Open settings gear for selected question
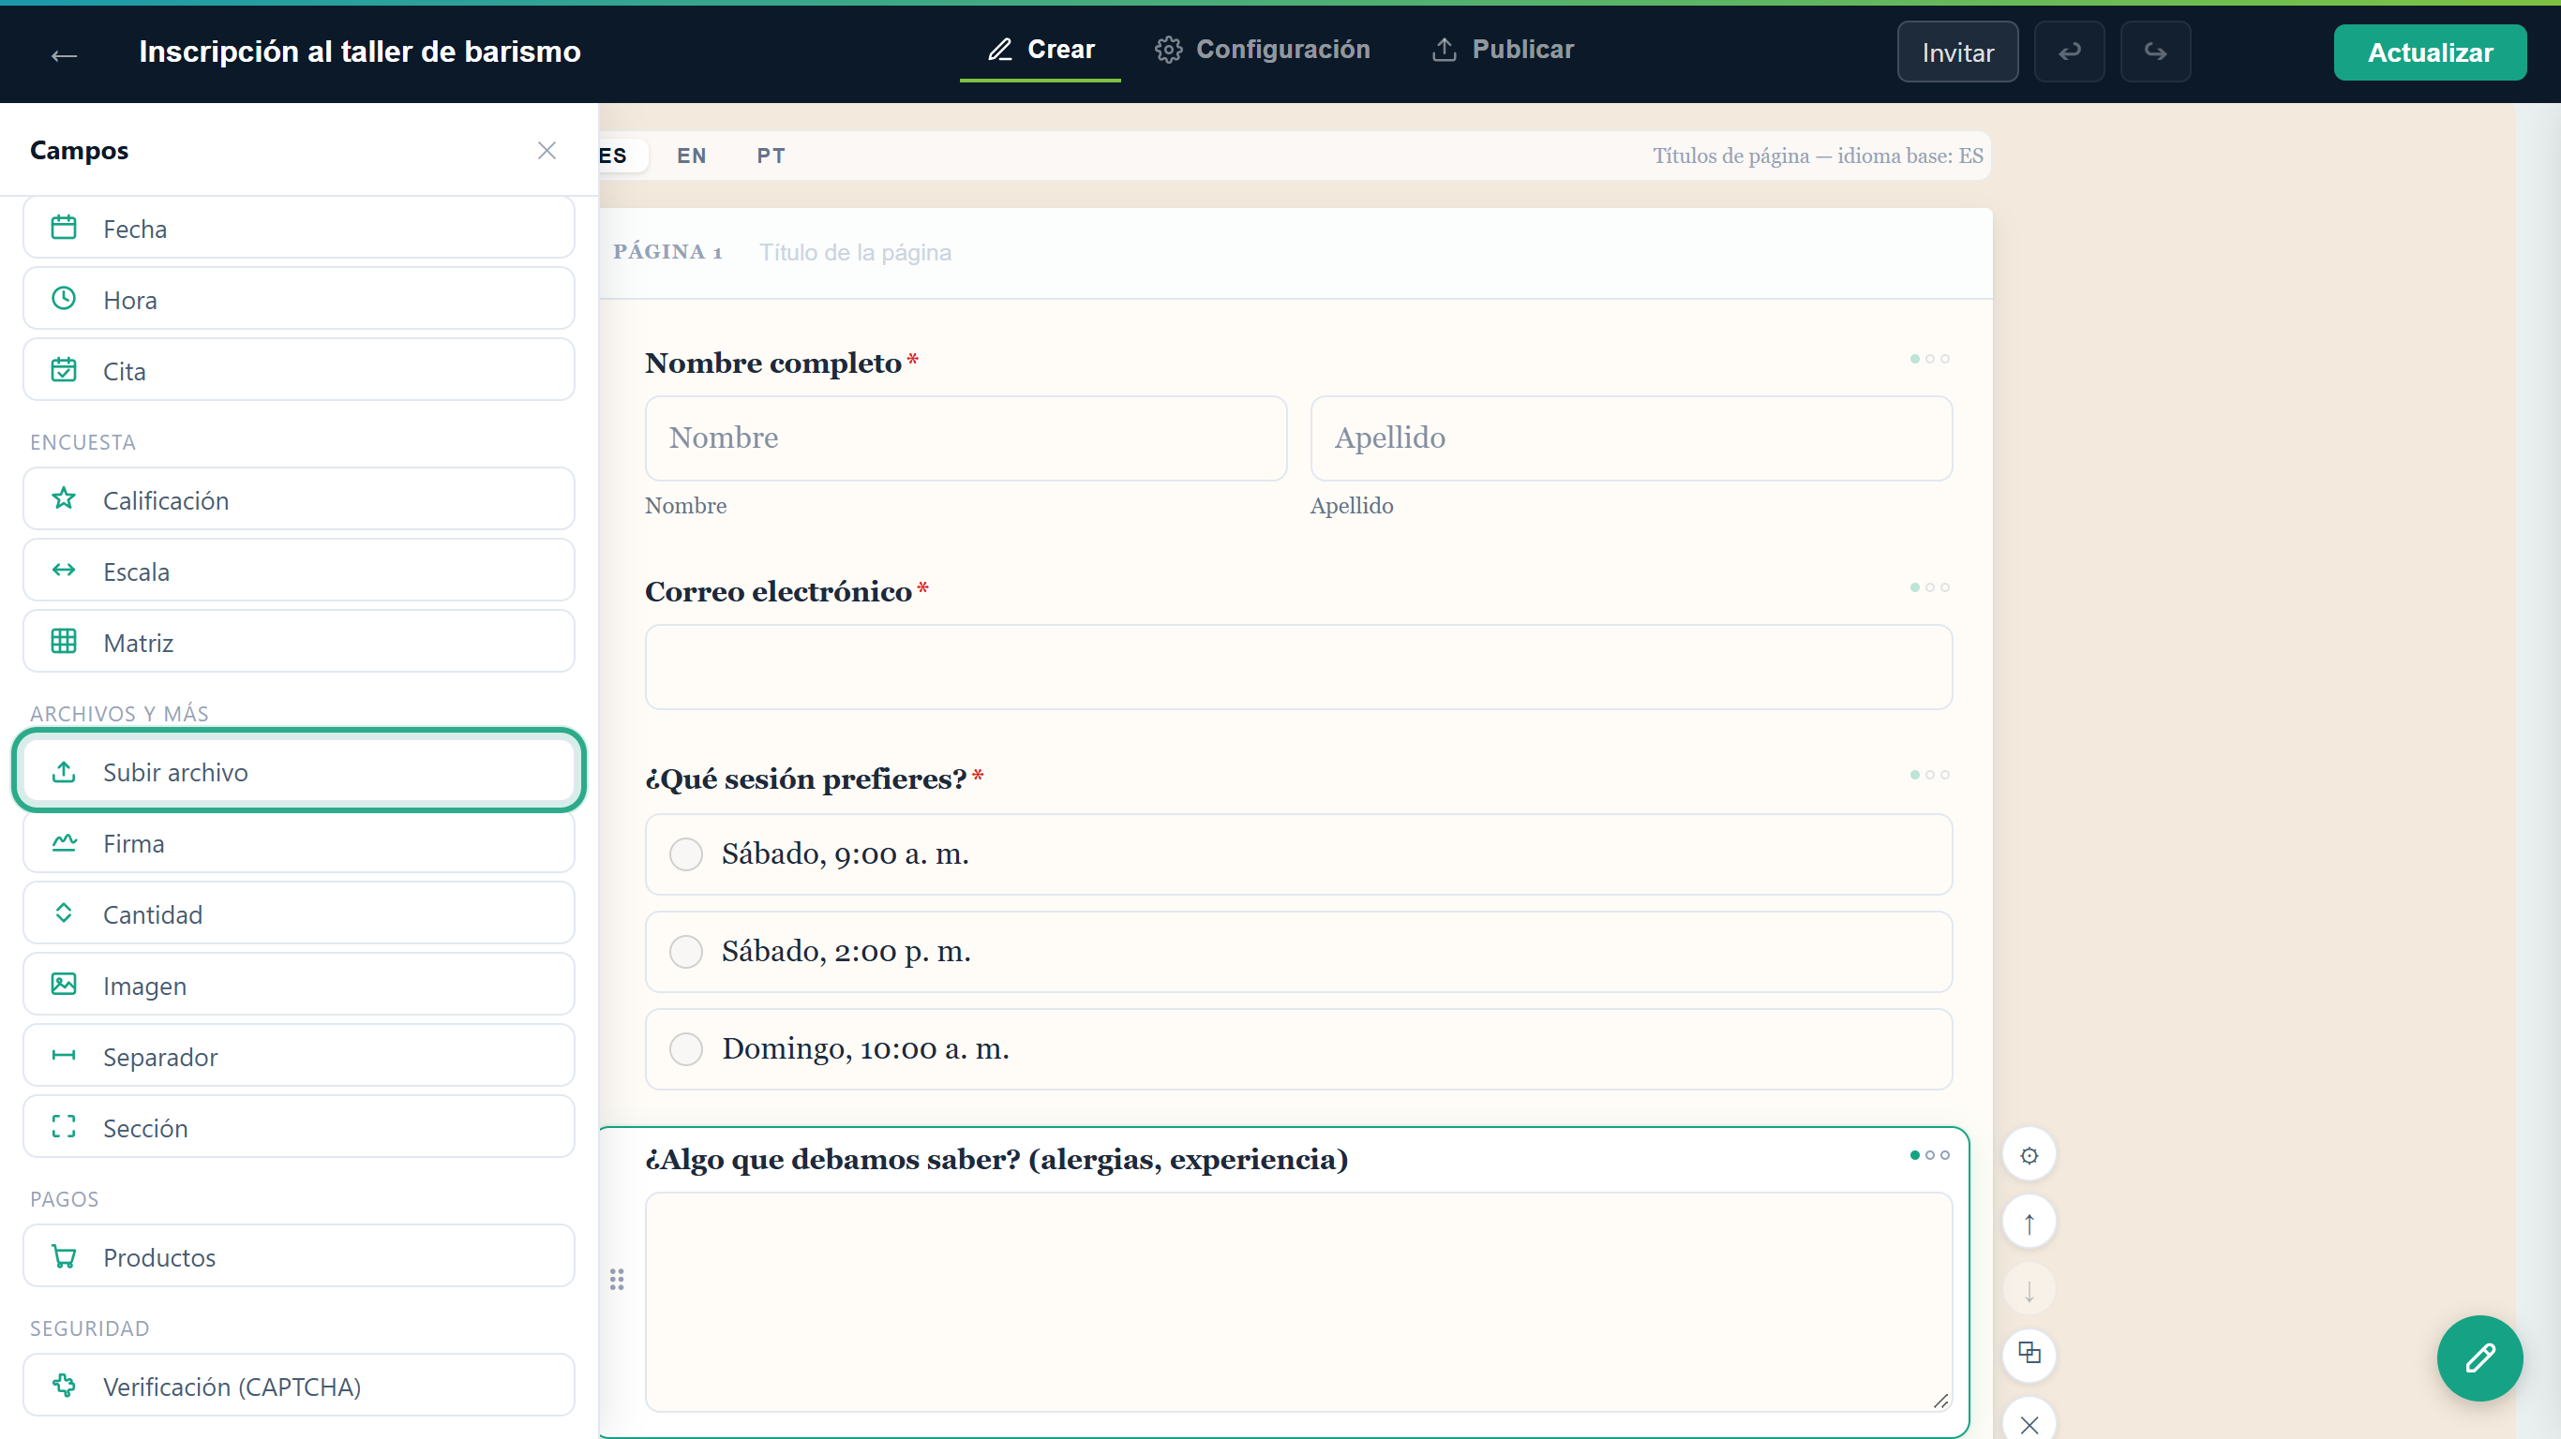The image size is (2561, 1439). (x=2029, y=1155)
